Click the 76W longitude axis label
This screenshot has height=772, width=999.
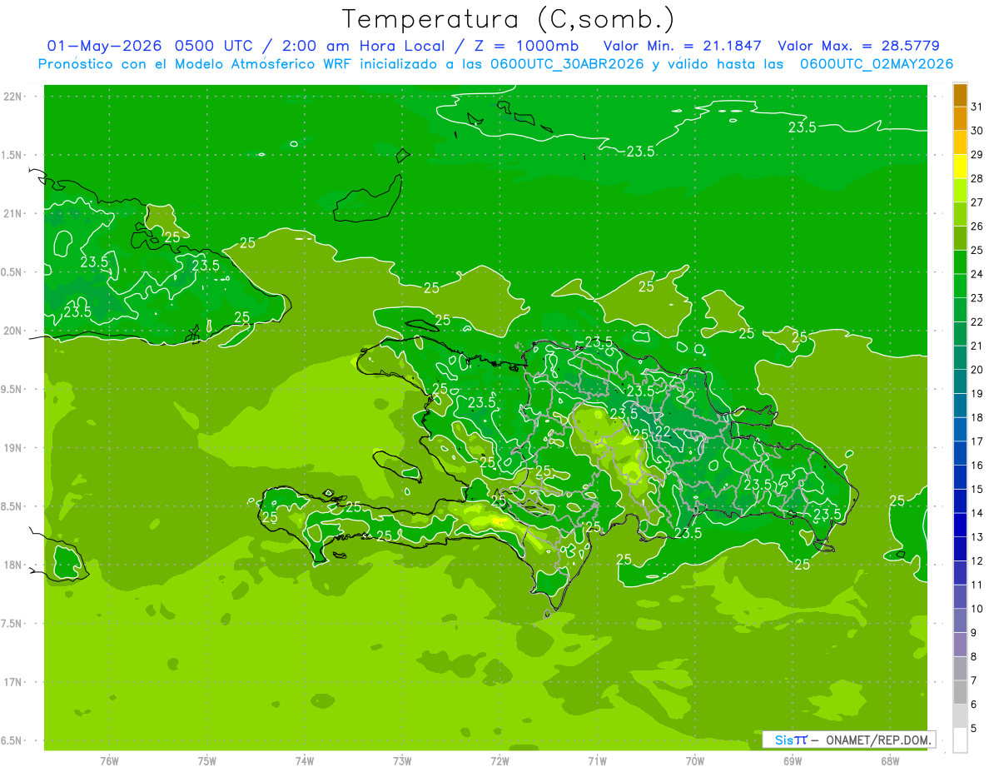pos(109,760)
